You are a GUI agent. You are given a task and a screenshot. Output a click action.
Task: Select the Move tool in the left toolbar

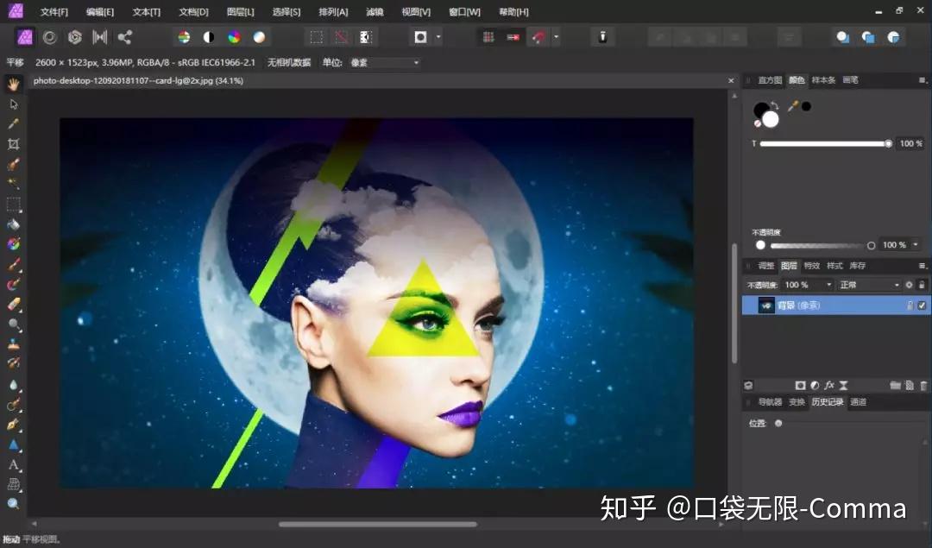pyautogui.click(x=14, y=104)
